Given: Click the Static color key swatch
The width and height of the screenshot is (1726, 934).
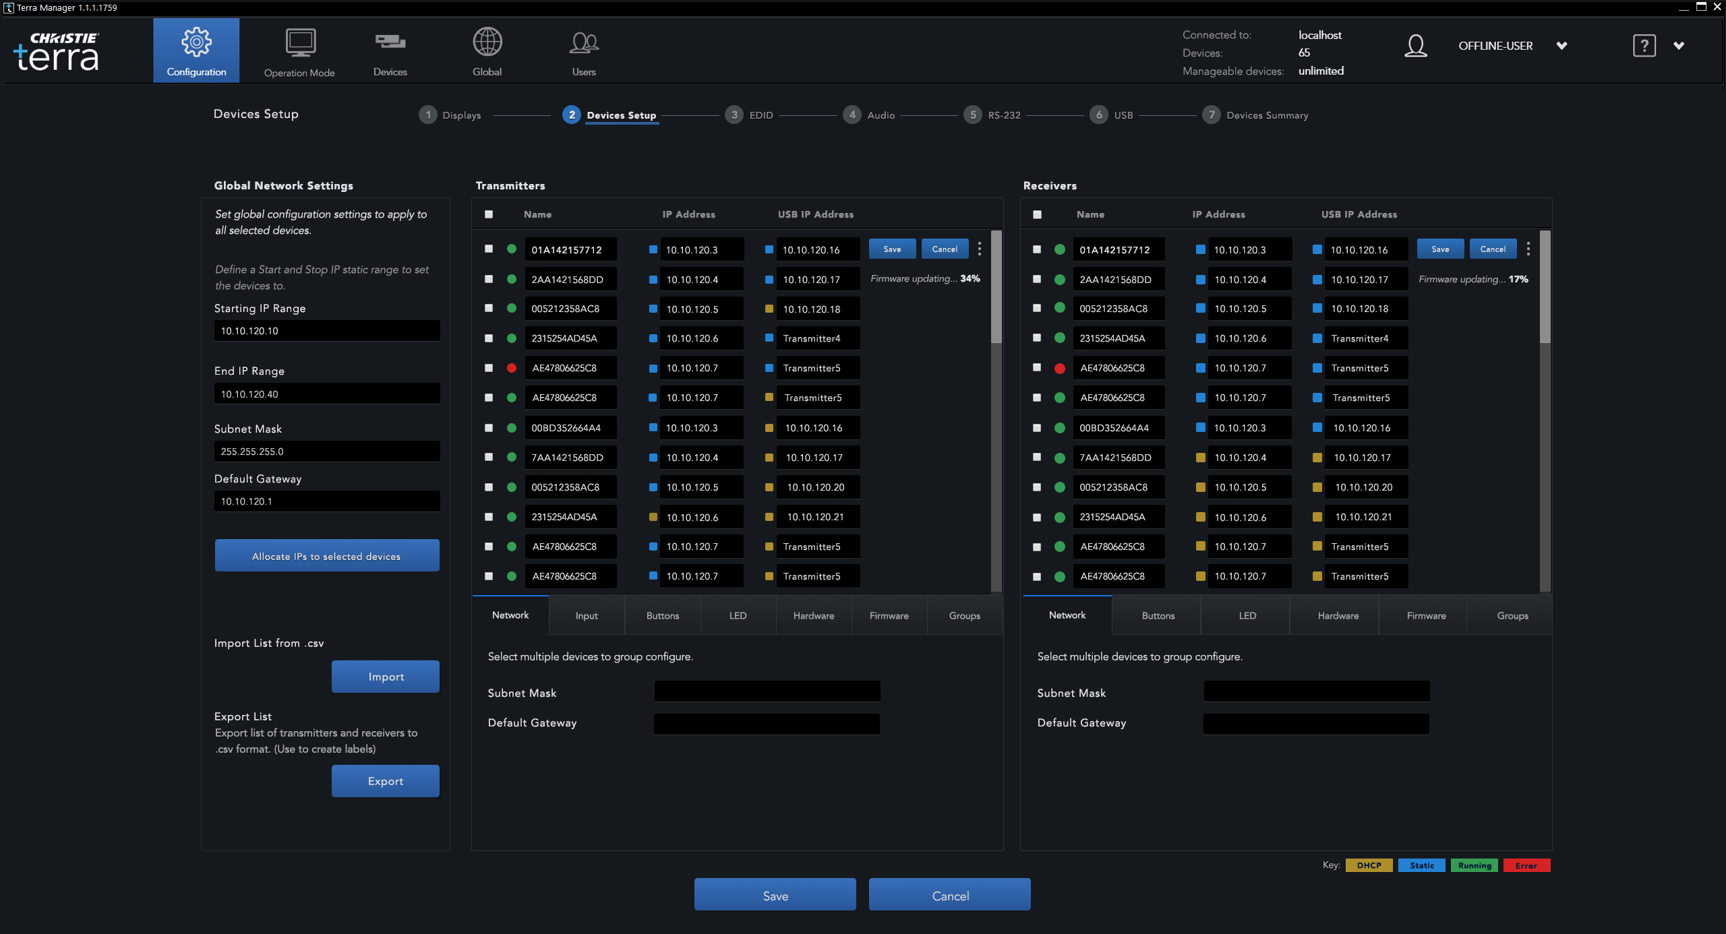Looking at the screenshot, I should coord(1421,865).
